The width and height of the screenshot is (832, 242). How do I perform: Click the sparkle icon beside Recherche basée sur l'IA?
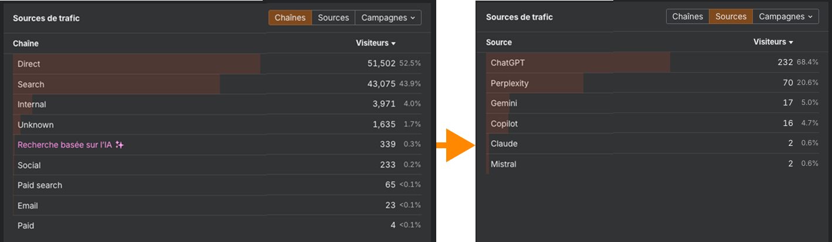[x=120, y=145]
